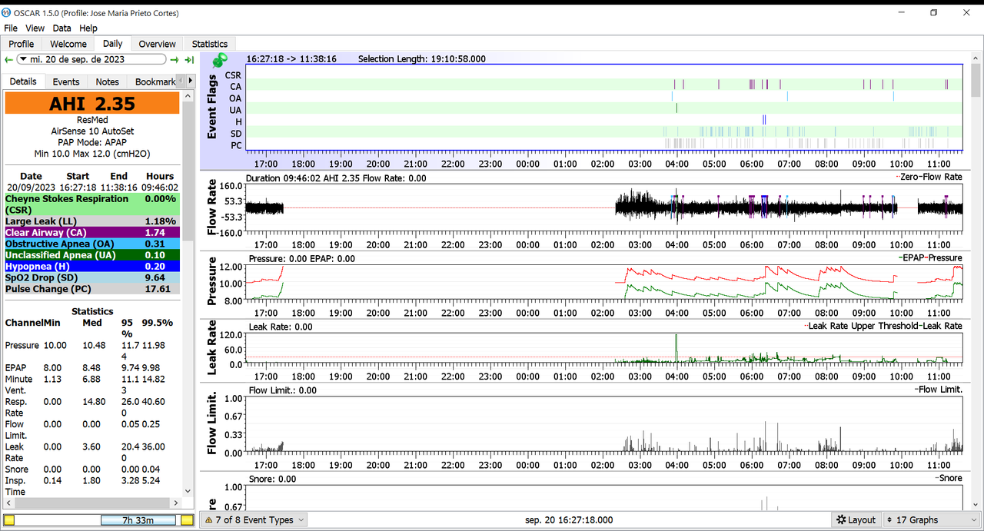This screenshot has width=984, height=531.
Task: Click the Statistics heading in left panel
Action: pyautogui.click(x=92, y=311)
